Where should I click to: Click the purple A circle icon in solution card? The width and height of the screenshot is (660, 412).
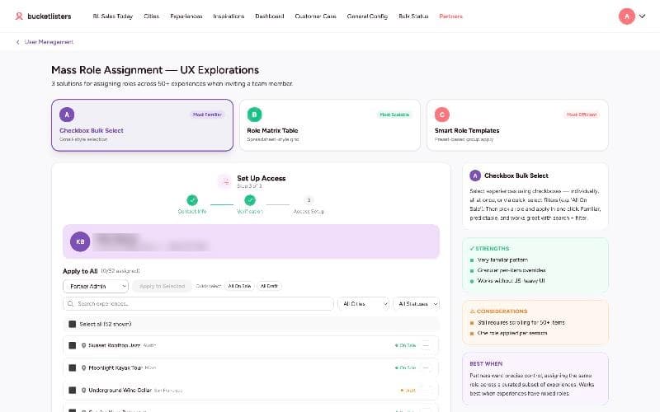pyautogui.click(x=67, y=115)
